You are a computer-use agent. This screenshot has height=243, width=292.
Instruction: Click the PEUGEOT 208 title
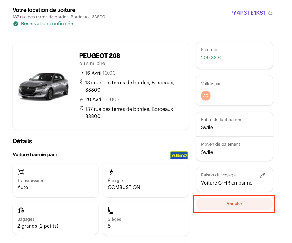(x=99, y=56)
